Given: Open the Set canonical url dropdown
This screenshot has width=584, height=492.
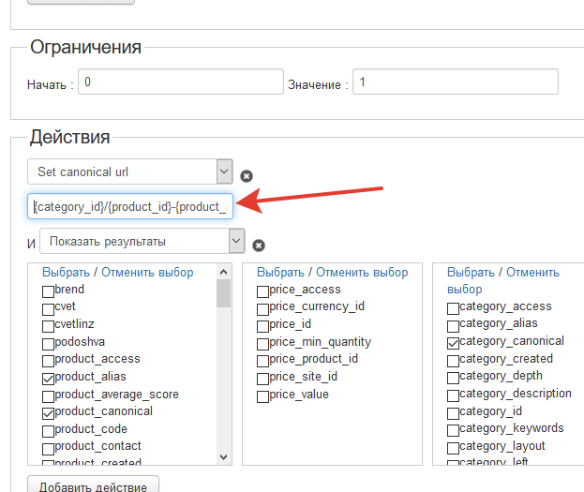Looking at the screenshot, I should click(x=224, y=171).
